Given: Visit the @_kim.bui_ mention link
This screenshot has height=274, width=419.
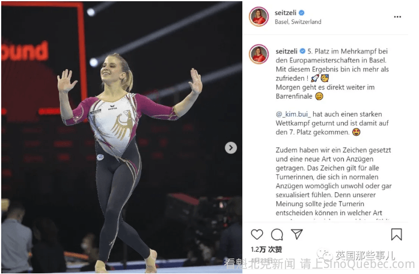Looking at the screenshot, I should coord(293,114).
